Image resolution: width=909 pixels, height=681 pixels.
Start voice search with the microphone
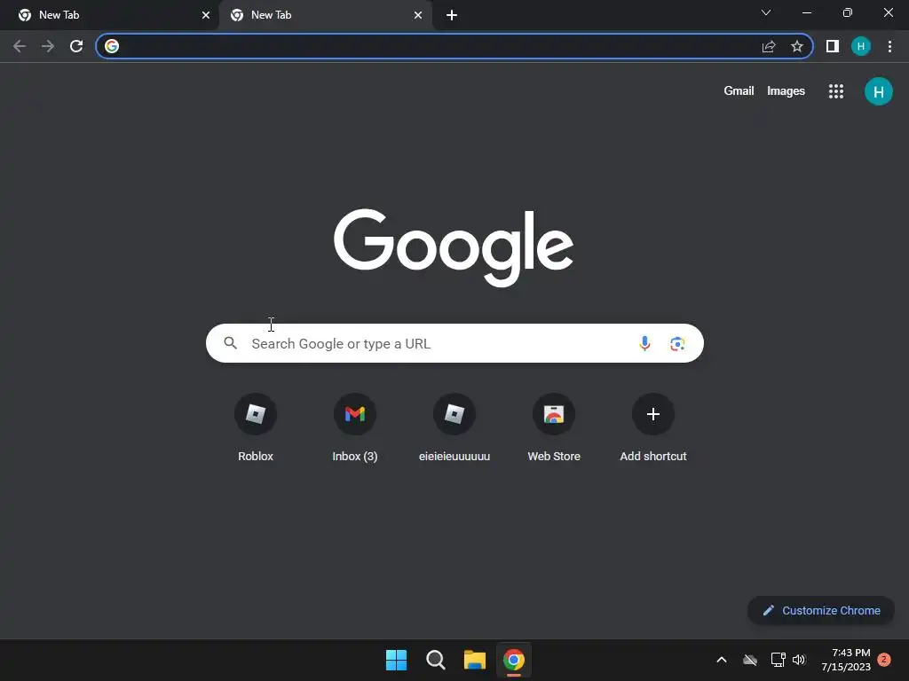tap(644, 343)
